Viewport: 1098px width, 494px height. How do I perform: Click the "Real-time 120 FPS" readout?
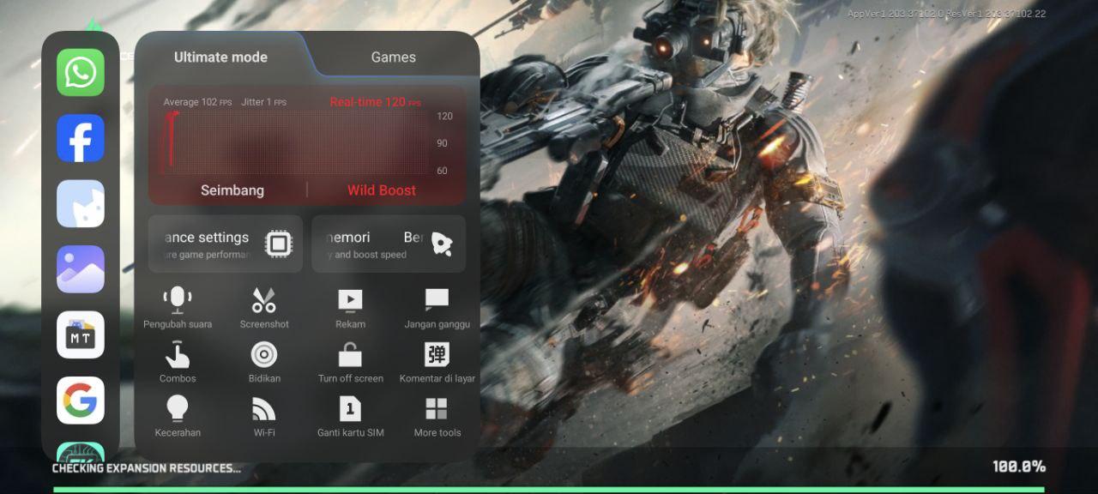(375, 102)
